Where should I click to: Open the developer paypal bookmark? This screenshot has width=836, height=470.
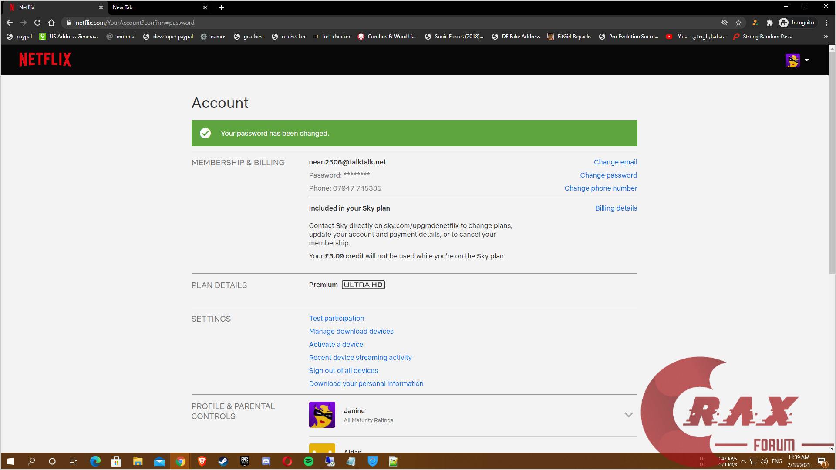(x=168, y=37)
